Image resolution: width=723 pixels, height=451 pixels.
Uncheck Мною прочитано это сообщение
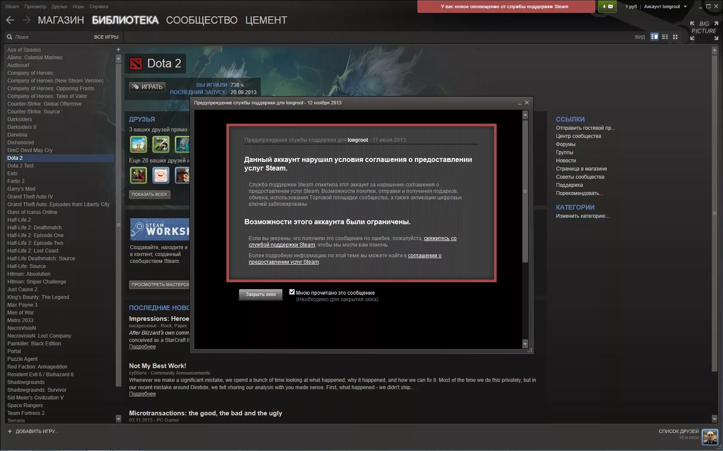coord(292,291)
